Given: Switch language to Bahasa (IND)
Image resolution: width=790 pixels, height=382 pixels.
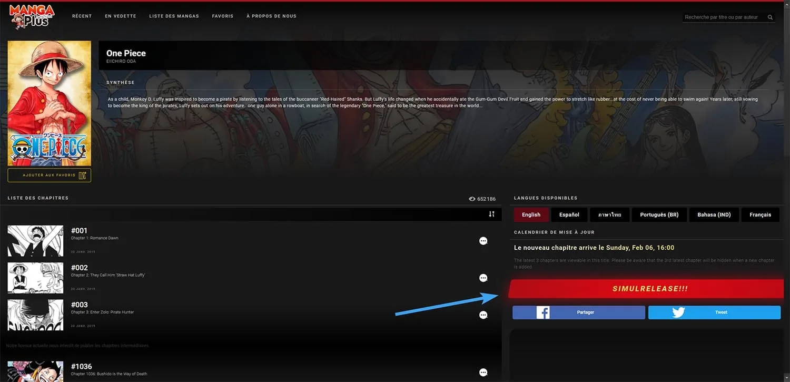Looking at the screenshot, I should click(x=714, y=214).
